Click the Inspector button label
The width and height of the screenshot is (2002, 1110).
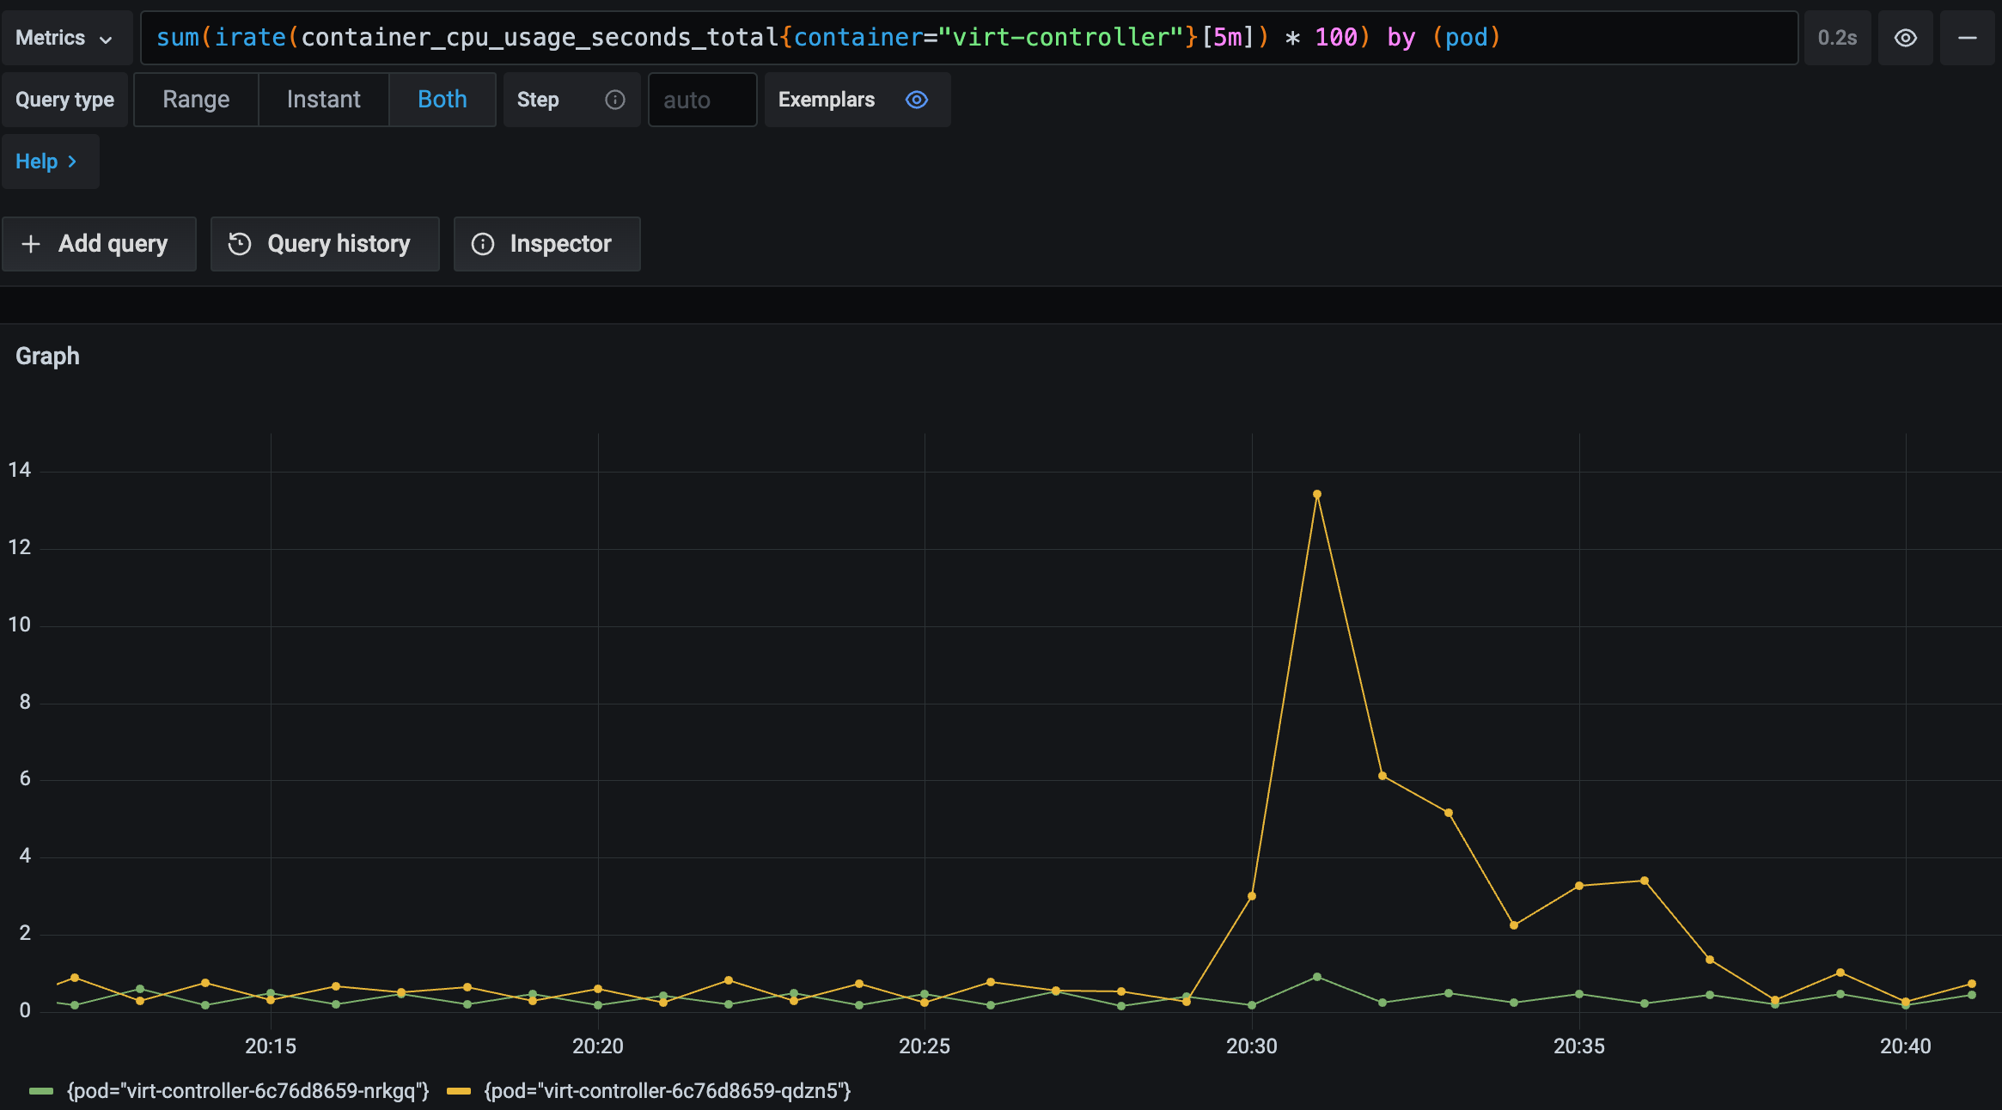pyautogui.click(x=560, y=244)
